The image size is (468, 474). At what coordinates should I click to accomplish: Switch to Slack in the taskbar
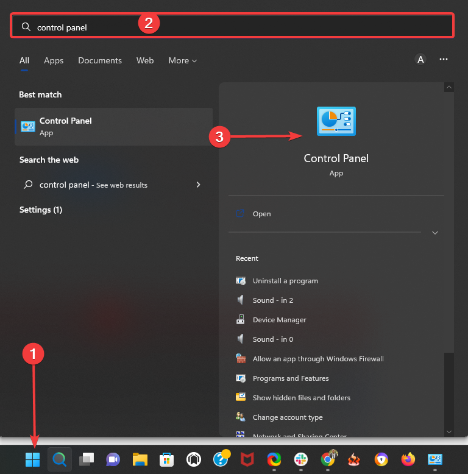click(x=301, y=459)
